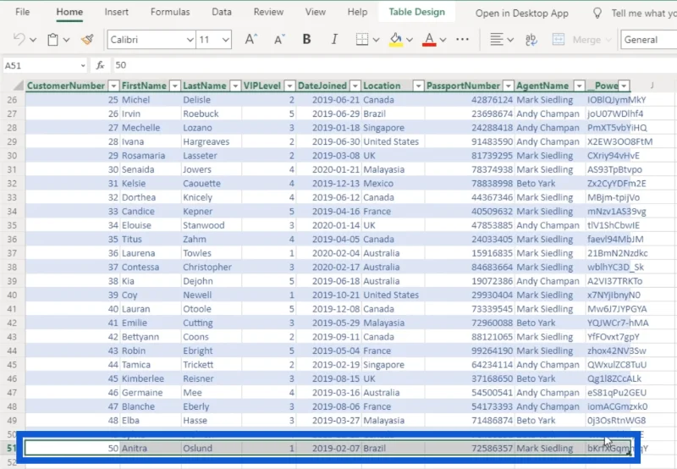Open the font color picker arrow
Screen dimensions: 677x469
point(443,40)
